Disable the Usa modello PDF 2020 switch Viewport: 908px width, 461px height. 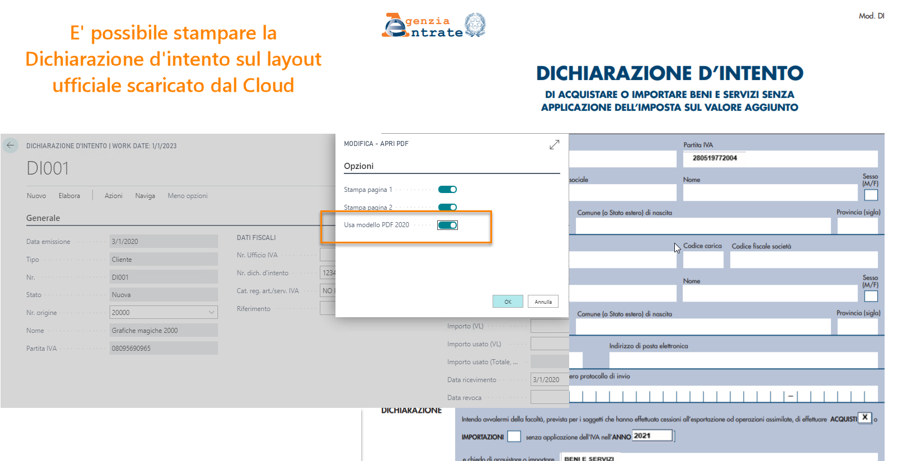[x=447, y=225]
